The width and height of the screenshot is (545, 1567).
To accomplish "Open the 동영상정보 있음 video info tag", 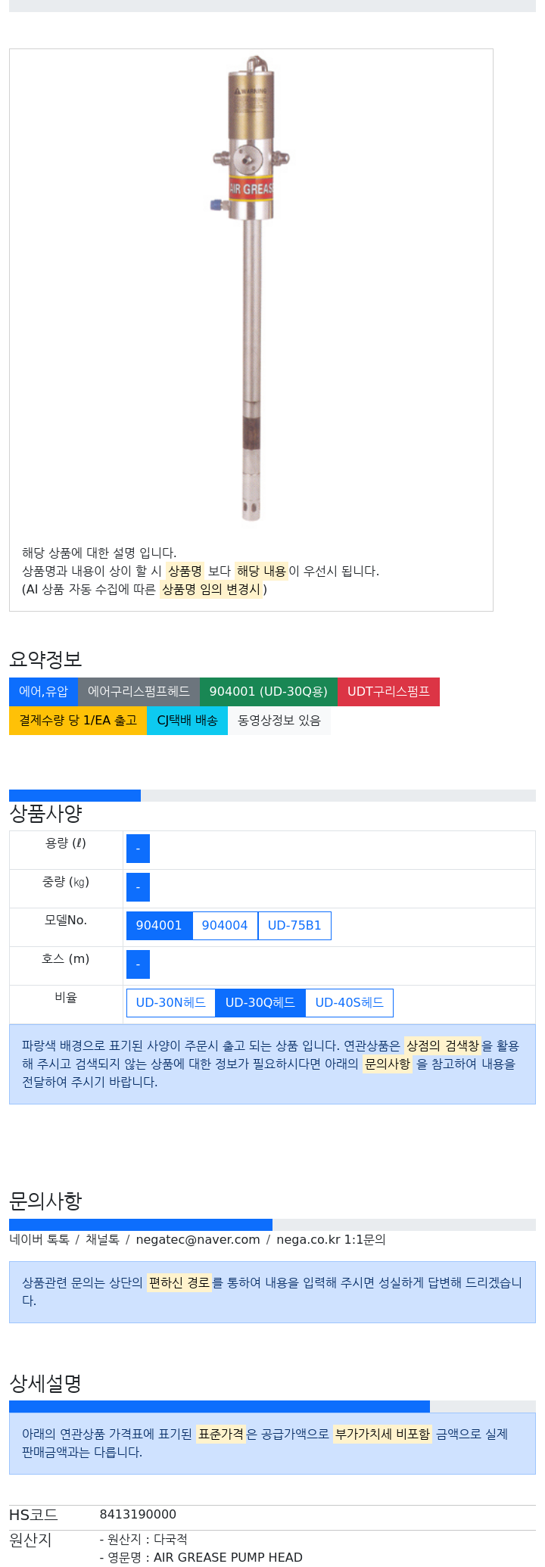I will [x=279, y=721].
